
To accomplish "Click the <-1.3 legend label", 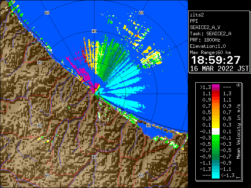I will pyautogui.click(x=227, y=175).
